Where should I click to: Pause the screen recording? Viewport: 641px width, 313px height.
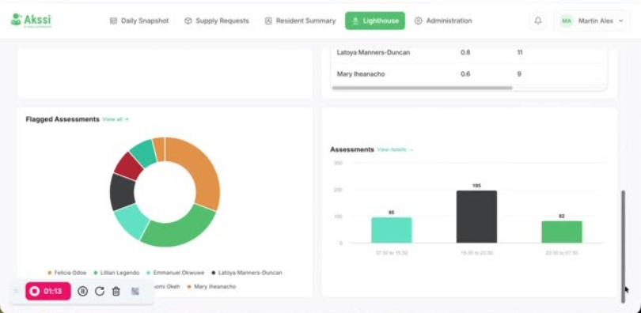(x=82, y=291)
